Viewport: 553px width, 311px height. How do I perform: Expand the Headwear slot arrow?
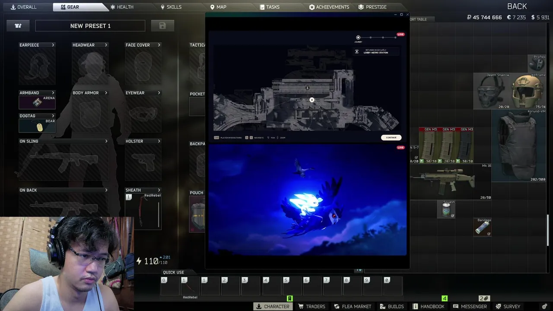click(x=106, y=45)
